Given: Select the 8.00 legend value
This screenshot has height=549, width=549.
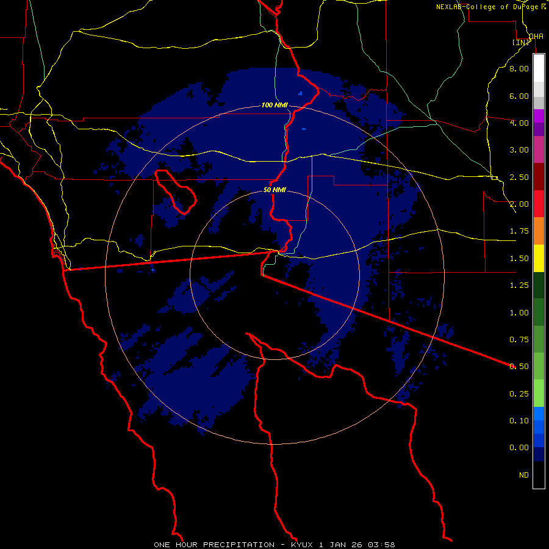Looking at the screenshot, I should coord(519,68).
